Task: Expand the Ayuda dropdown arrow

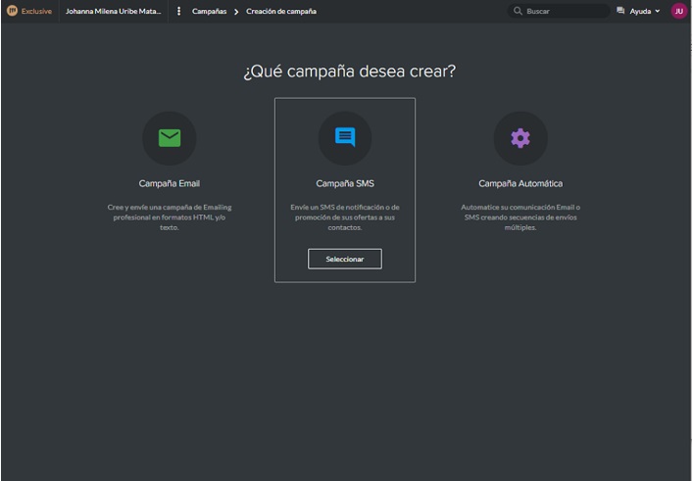Action: tap(658, 12)
